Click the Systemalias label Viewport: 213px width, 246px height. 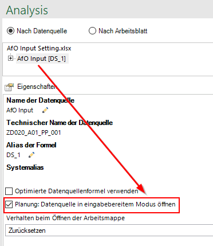pos(25,167)
